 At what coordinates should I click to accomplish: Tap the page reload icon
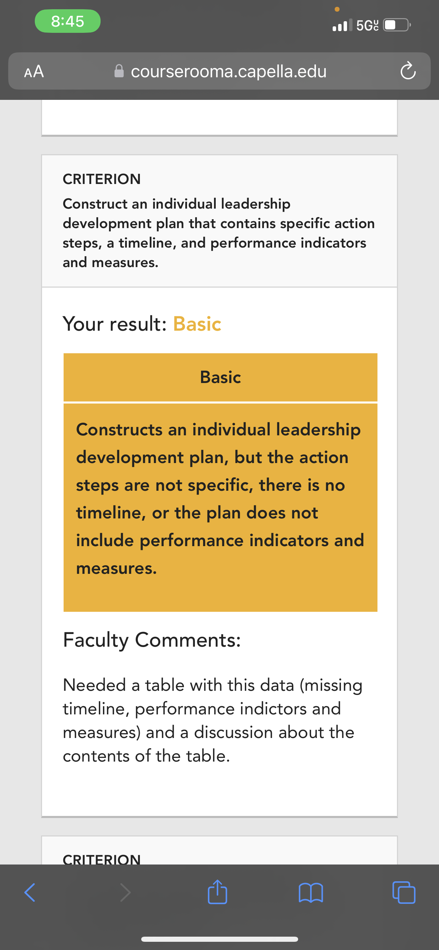[408, 71]
